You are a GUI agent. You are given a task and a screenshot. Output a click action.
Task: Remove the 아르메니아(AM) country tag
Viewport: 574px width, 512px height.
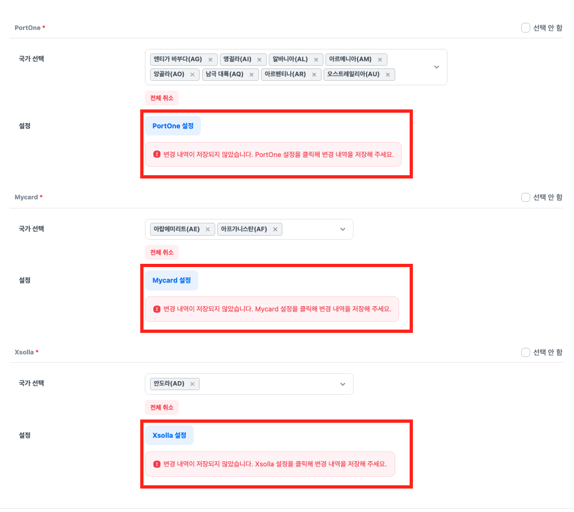[380, 59]
